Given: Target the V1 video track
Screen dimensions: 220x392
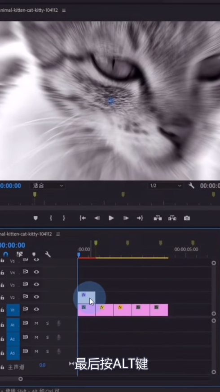Looking at the screenshot, I should (x=13, y=310).
